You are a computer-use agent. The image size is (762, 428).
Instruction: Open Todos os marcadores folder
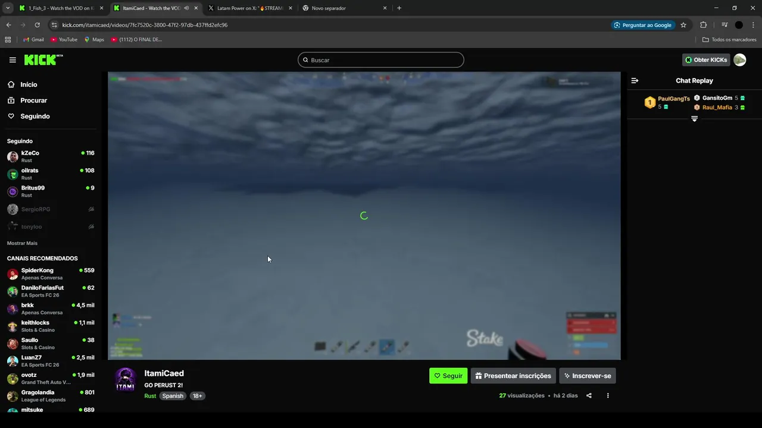click(729, 40)
